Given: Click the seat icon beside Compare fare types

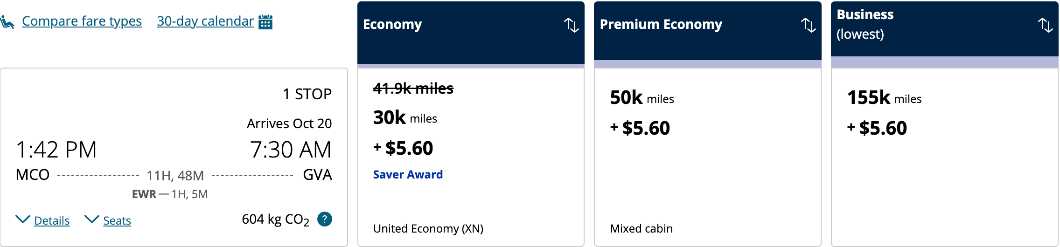Looking at the screenshot, I should click(x=7, y=21).
